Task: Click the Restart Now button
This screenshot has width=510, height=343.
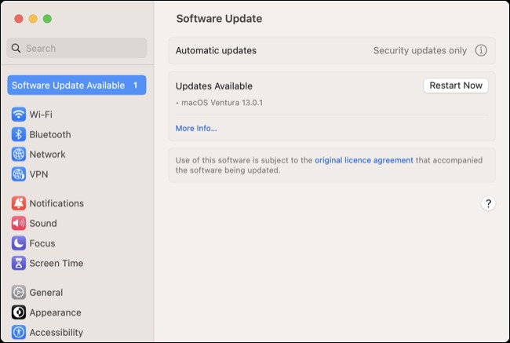Action: 456,86
